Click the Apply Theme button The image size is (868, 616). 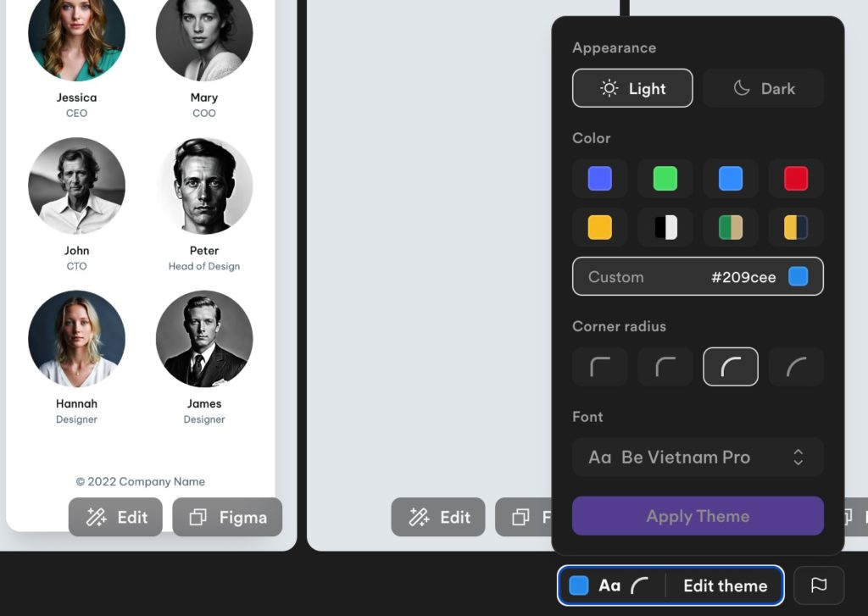pos(698,516)
